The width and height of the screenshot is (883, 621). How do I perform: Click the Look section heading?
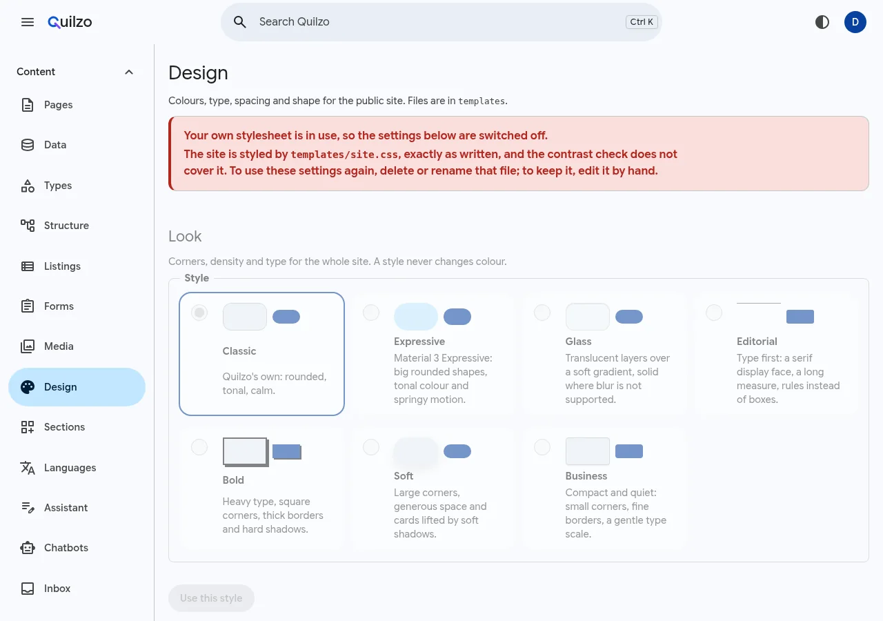click(185, 236)
